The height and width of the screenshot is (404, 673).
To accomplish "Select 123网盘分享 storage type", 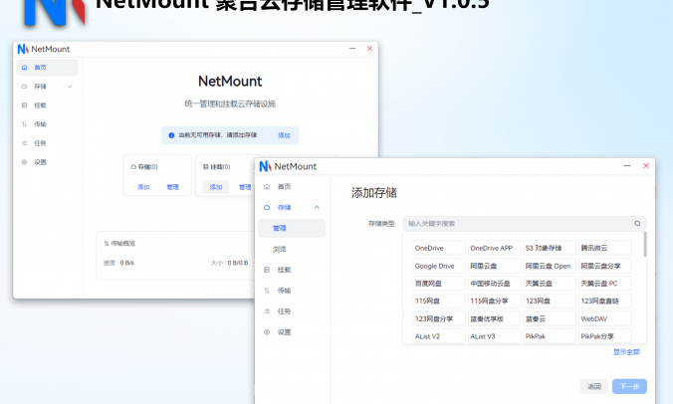I will coord(439,319).
